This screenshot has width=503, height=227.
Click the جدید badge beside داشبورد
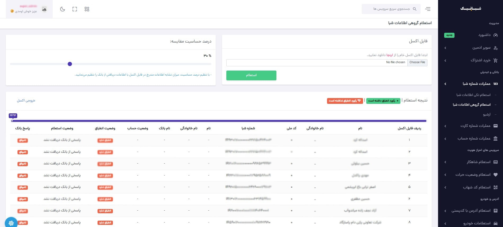[449, 35]
